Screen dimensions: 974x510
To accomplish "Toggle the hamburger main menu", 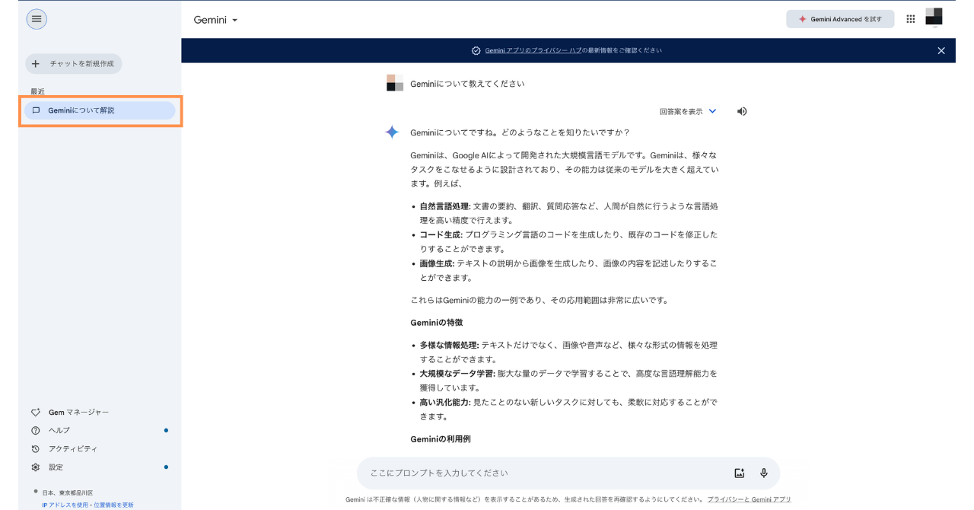I will (x=37, y=19).
